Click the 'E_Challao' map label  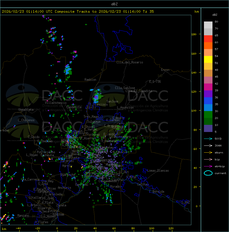(x=45, y=141)
